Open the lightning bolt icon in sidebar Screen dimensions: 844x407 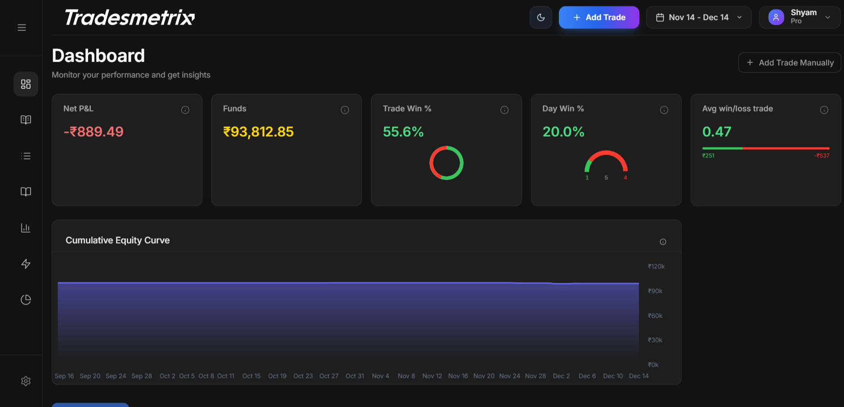click(x=26, y=264)
